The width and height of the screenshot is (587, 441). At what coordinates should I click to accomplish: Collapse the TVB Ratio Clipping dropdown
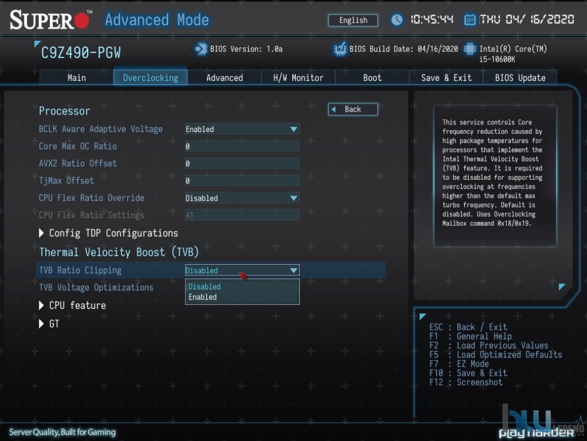coord(242,270)
